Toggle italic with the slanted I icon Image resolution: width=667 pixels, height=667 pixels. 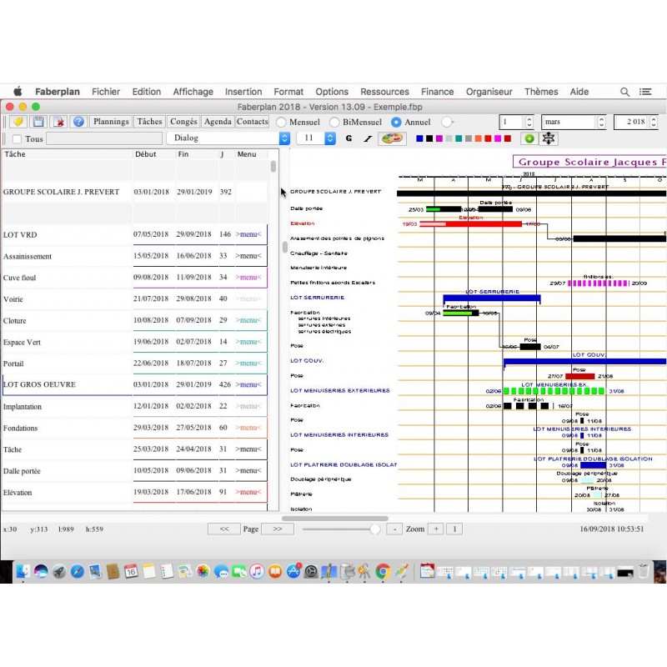(x=368, y=138)
